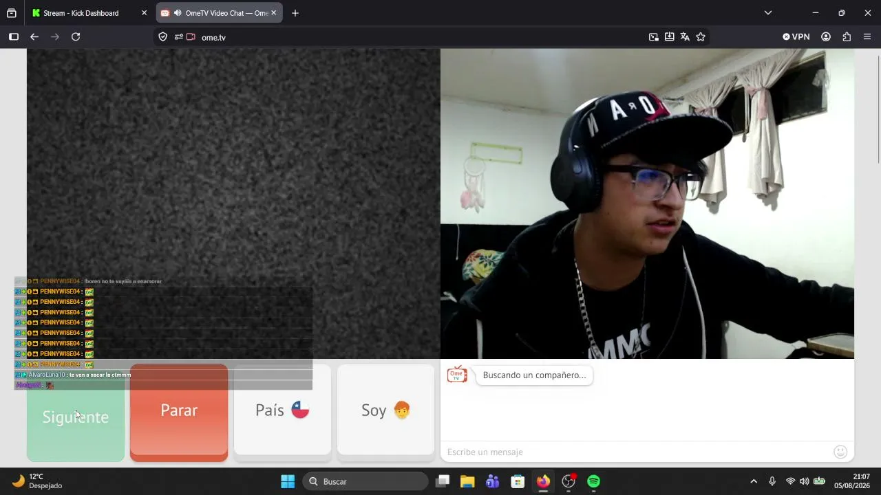
Task: Open the emoji picker in the message box
Action: (840, 452)
